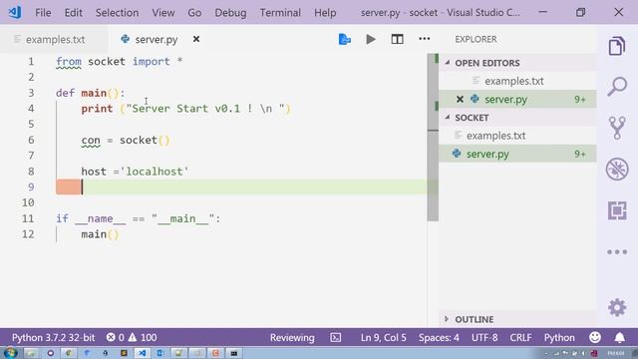This screenshot has height=359, width=638.
Task: Split the editor to the right
Action: point(397,39)
